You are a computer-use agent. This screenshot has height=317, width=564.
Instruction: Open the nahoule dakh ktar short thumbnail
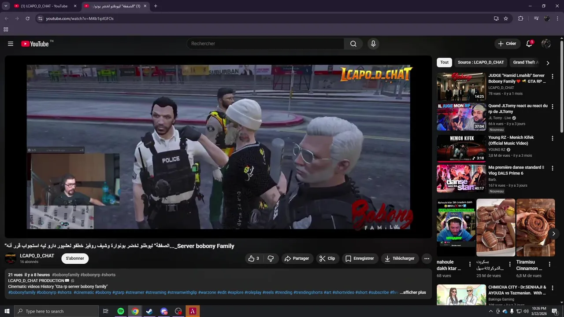pyautogui.click(x=456, y=228)
